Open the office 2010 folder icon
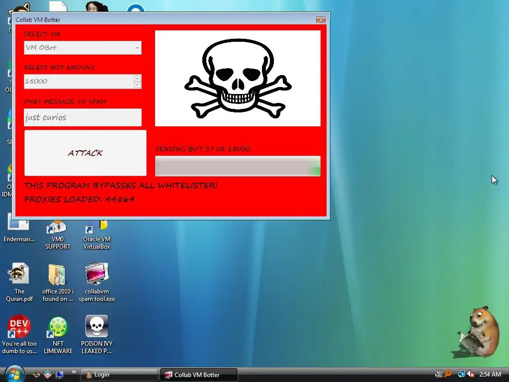The height and width of the screenshot is (382, 509). click(58, 282)
